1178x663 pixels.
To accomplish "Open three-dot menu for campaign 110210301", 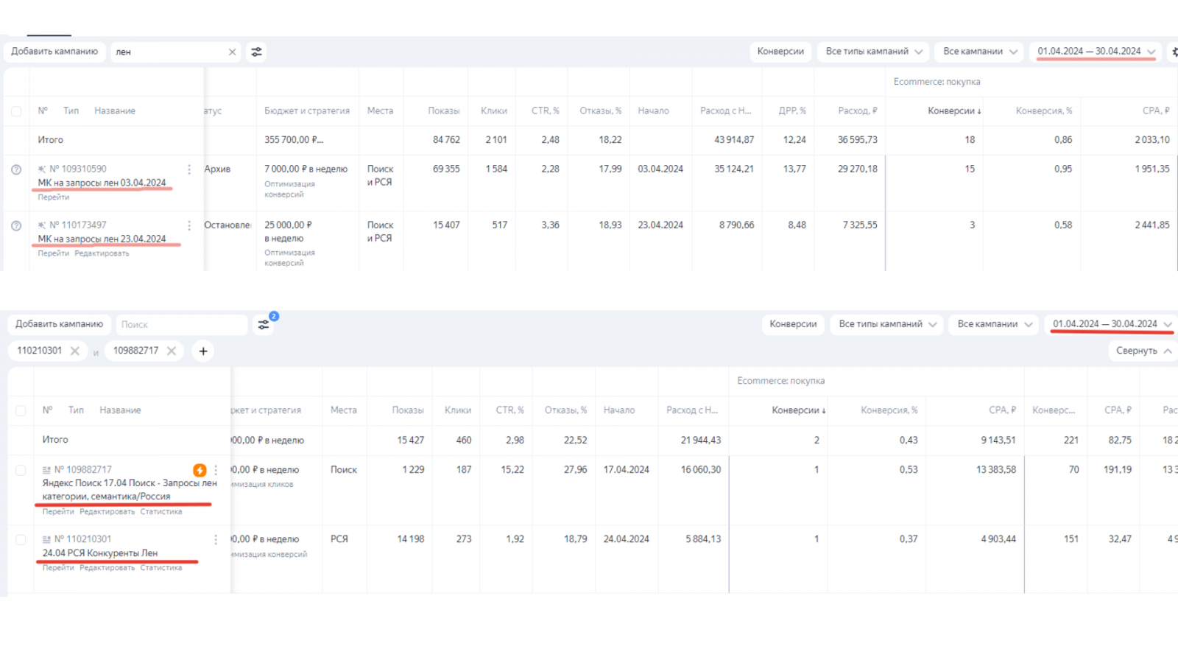I will click(x=216, y=540).
